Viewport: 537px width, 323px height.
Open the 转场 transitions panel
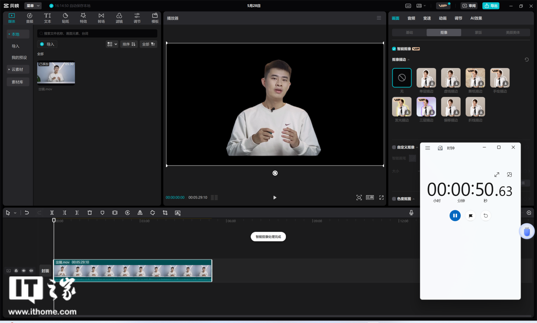click(101, 18)
